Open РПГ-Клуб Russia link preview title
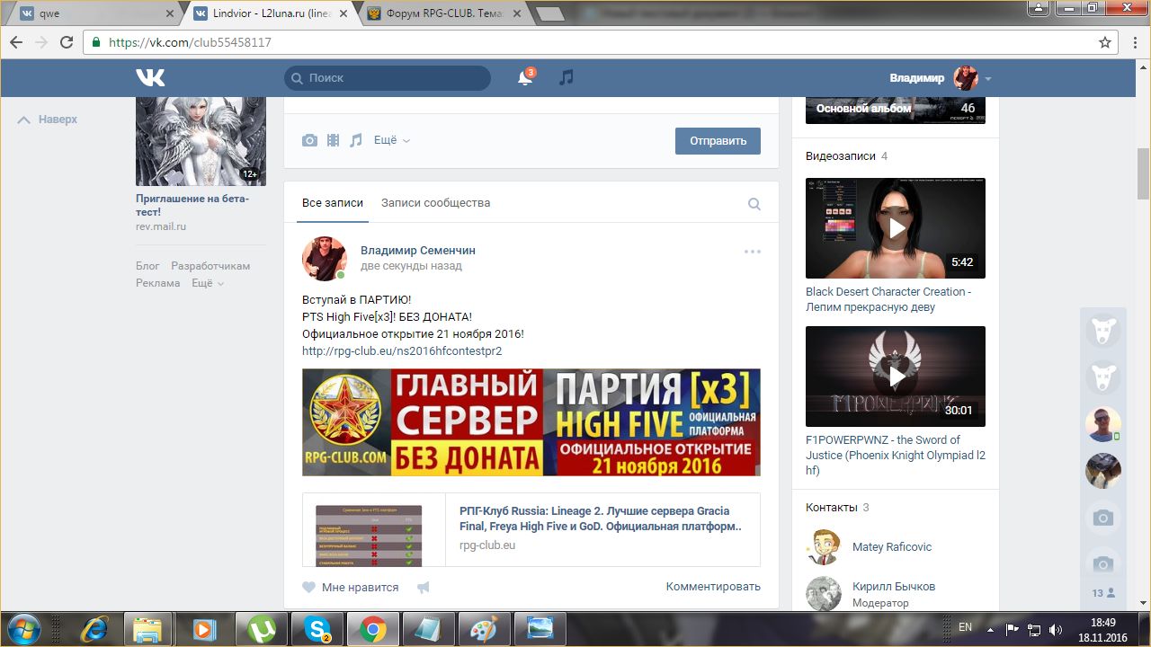Image resolution: width=1151 pixels, height=647 pixels. click(x=601, y=518)
